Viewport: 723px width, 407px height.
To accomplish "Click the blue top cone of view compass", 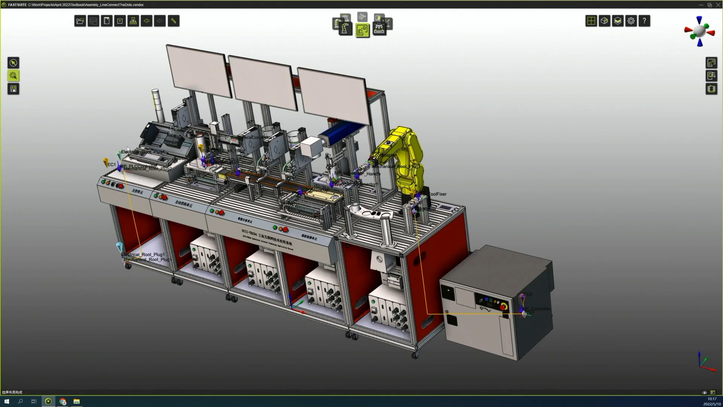I will click(x=699, y=20).
